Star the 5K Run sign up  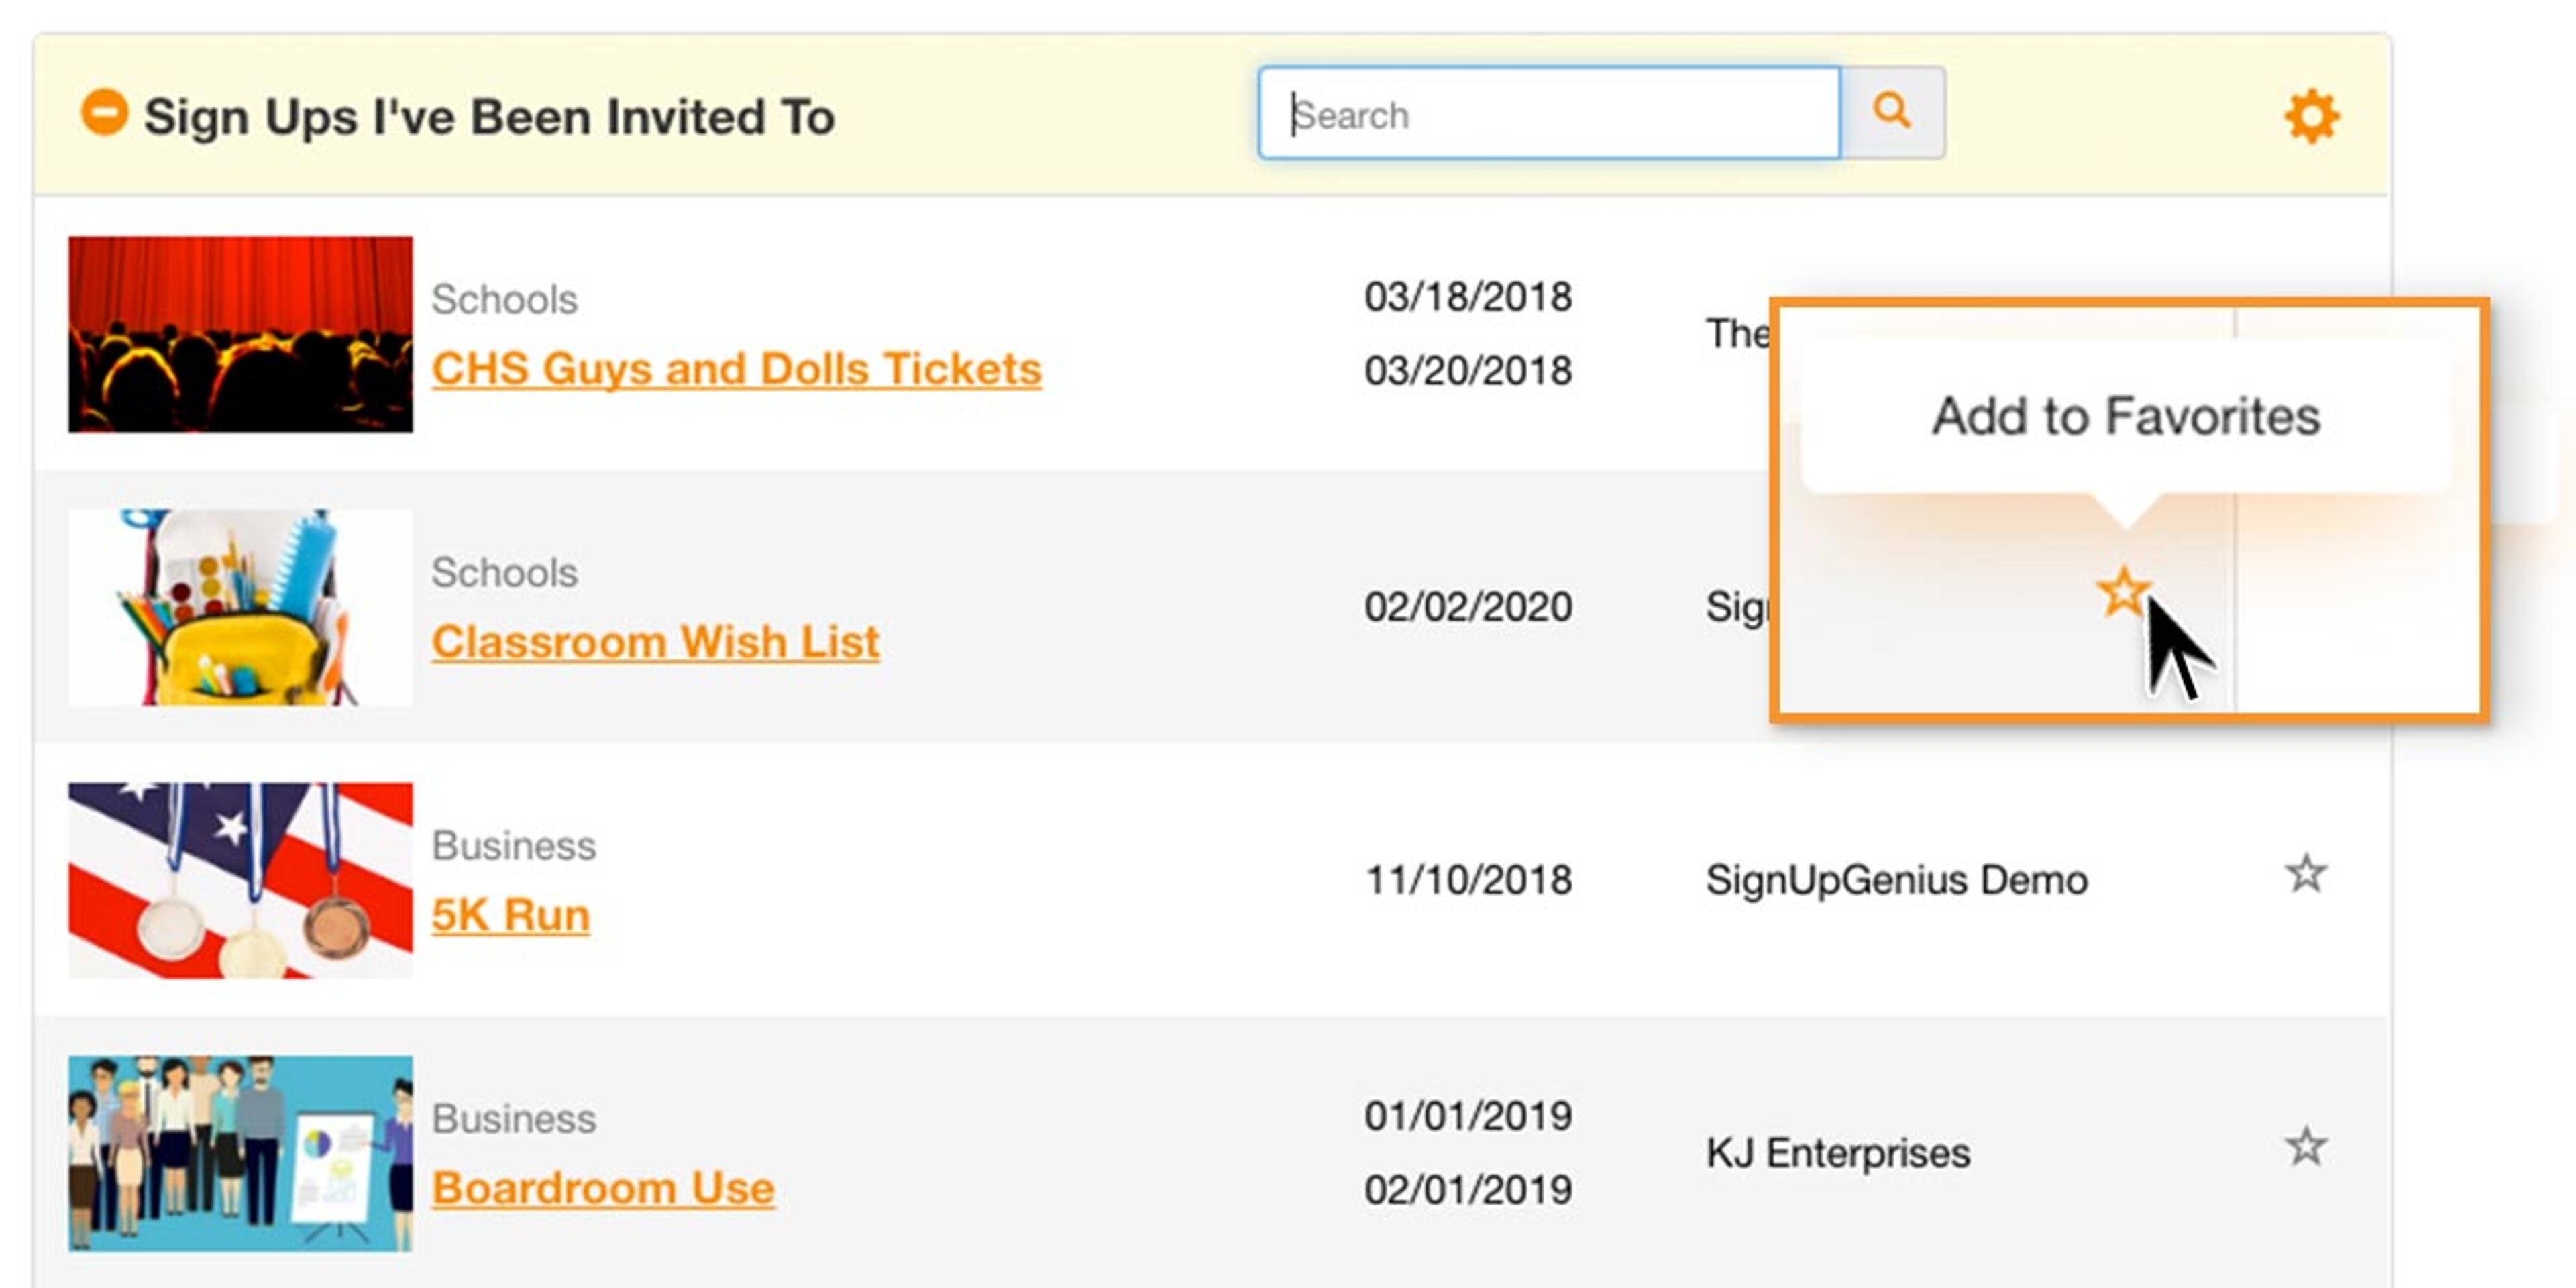pos(2305,875)
